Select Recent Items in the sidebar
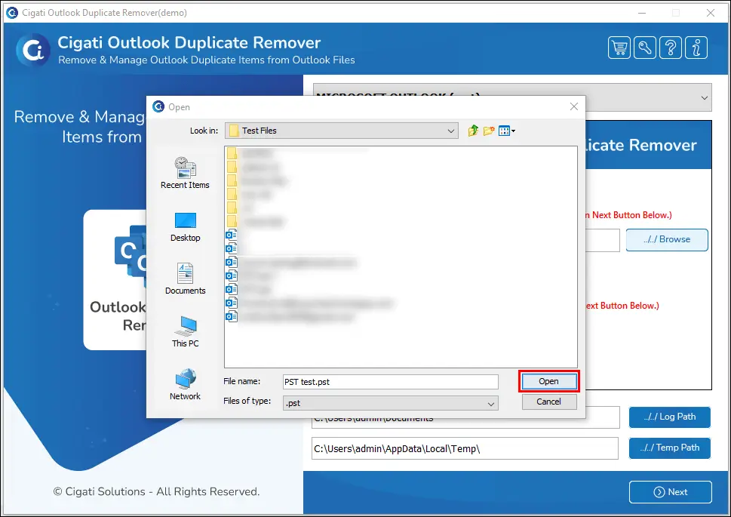731x517 pixels. (x=185, y=173)
